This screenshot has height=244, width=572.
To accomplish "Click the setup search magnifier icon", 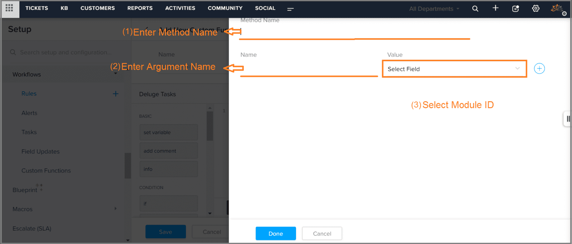I will tap(13, 52).
